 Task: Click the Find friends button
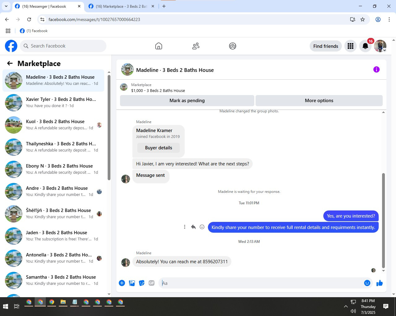(326, 46)
